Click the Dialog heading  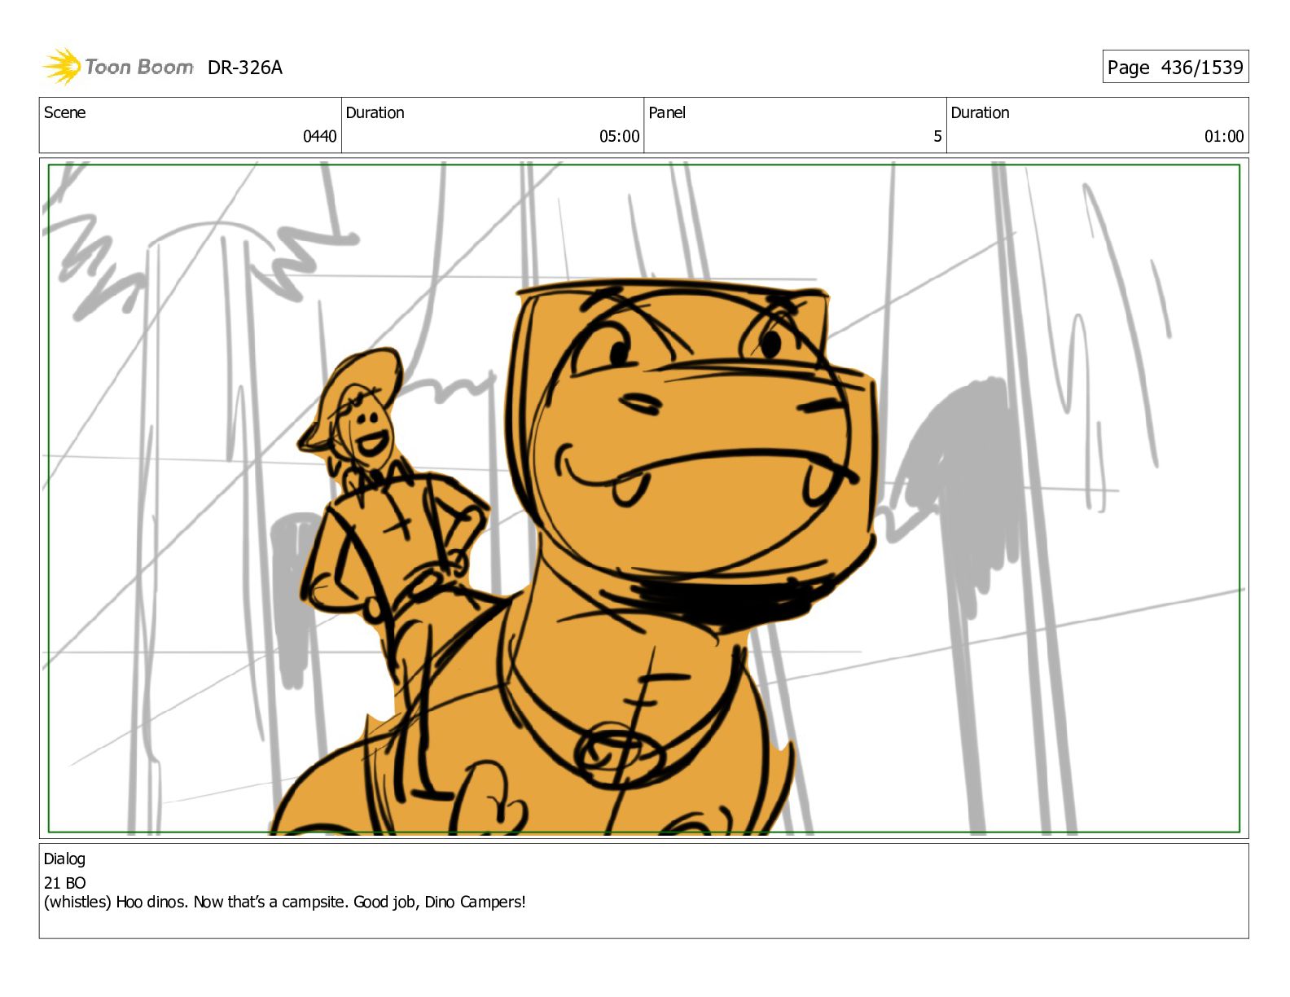pos(64,859)
